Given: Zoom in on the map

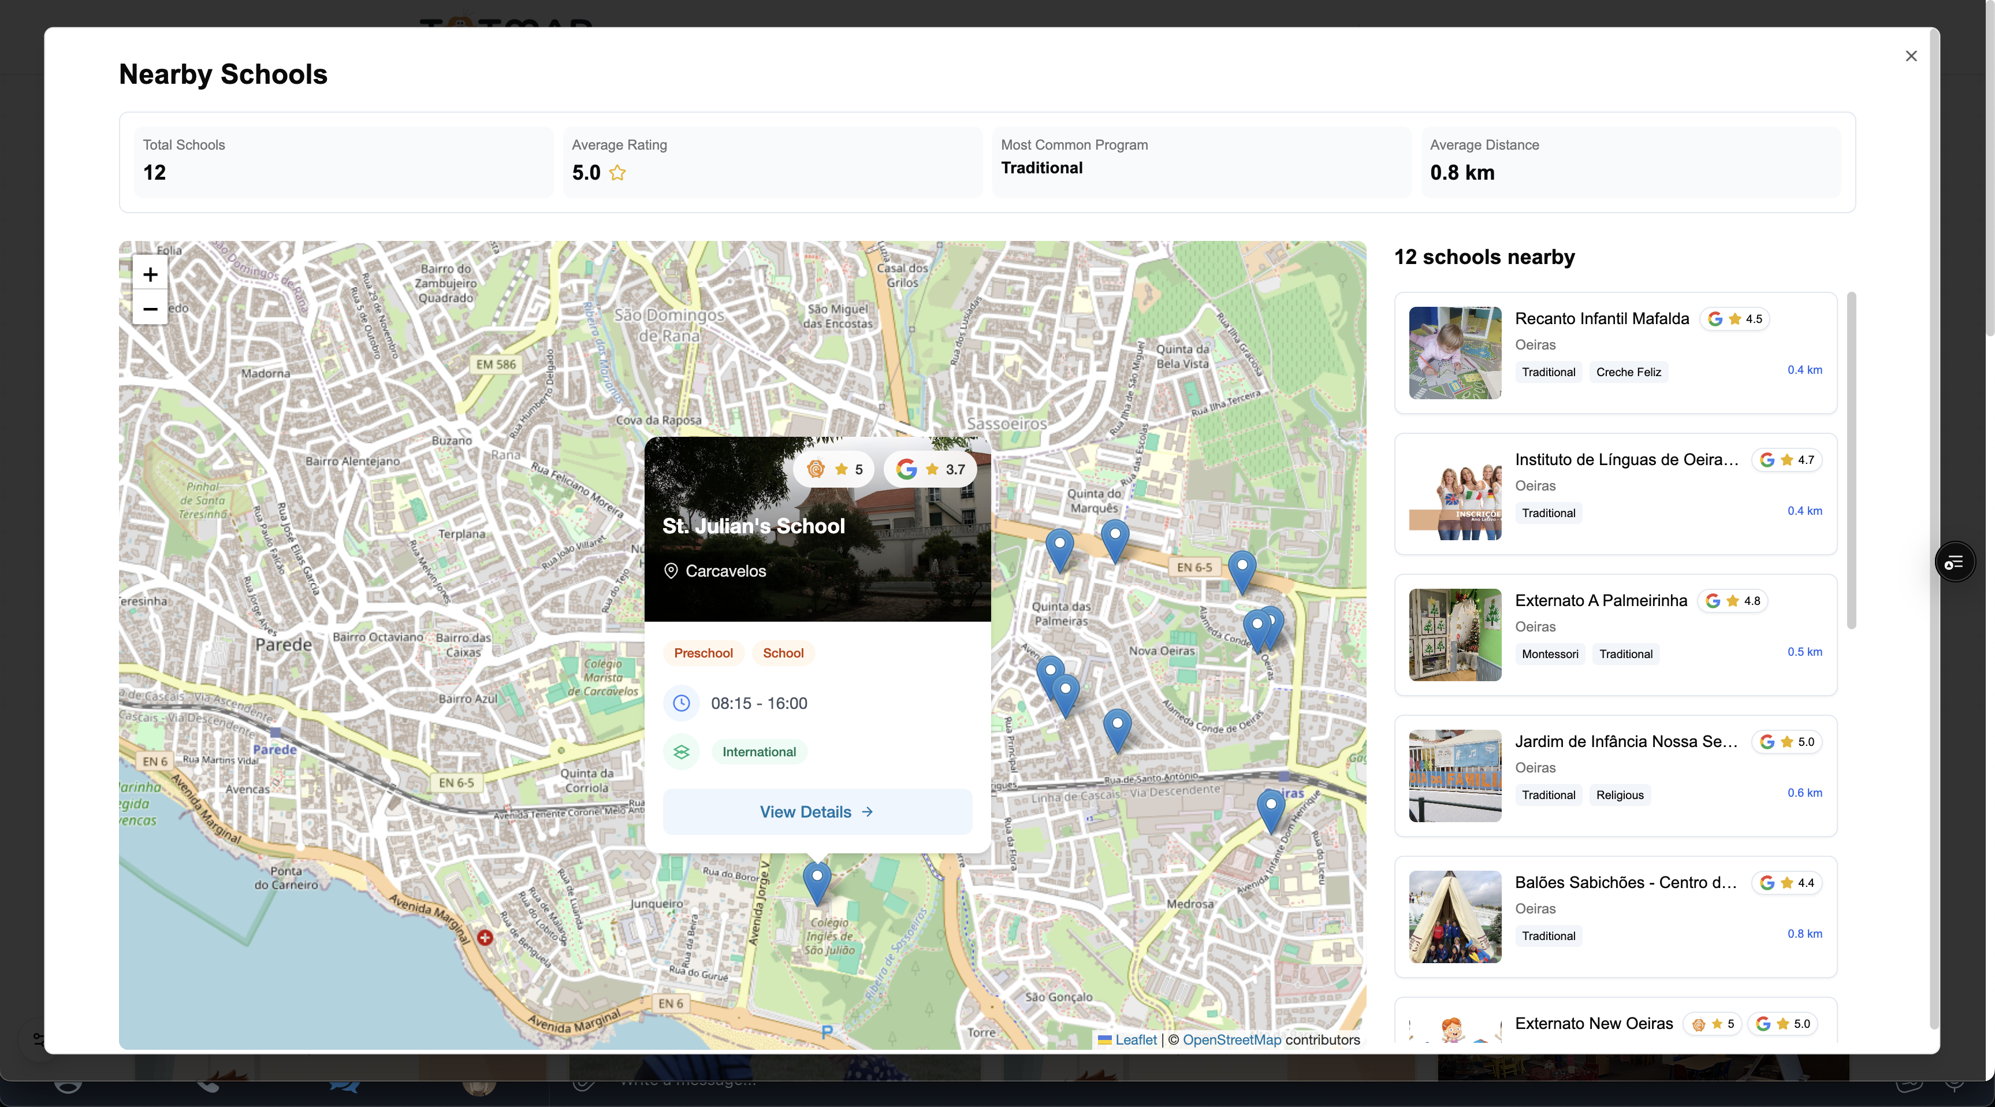Looking at the screenshot, I should point(150,274).
